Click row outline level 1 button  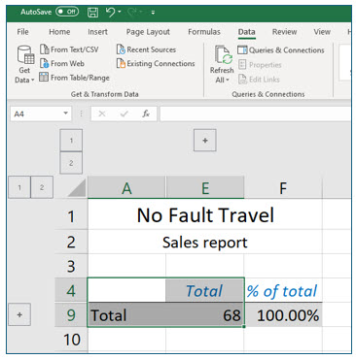point(19,187)
